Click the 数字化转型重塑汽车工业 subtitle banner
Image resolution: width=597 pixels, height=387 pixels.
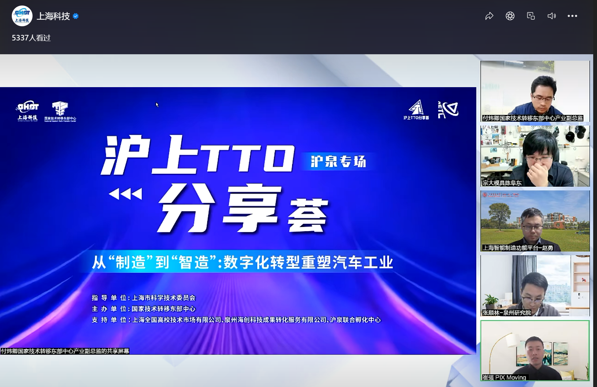[x=242, y=262]
